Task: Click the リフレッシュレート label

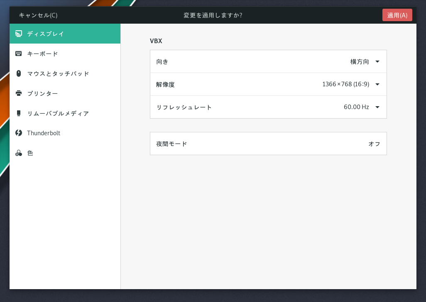Action: click(184, 107)
